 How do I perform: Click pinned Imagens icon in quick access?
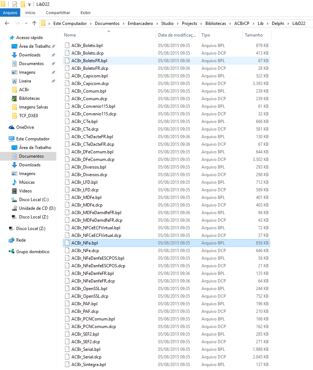[x=14, y=72]
